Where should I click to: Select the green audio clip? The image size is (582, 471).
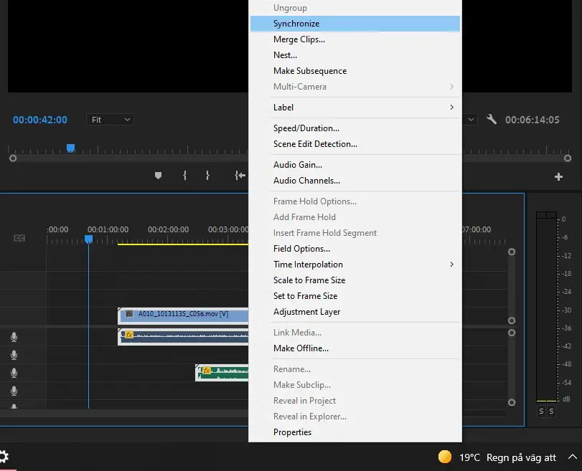[222, 372]
